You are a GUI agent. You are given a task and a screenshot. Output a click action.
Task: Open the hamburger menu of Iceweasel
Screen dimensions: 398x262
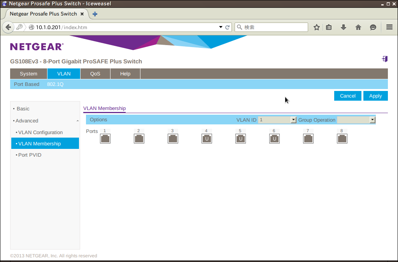click(x=389, y=27)
